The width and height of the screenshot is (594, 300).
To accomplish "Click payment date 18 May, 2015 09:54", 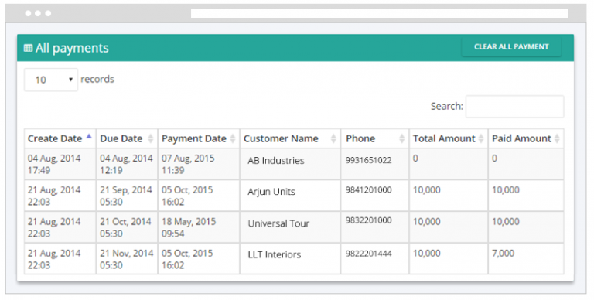I will [x=189, y=227].
